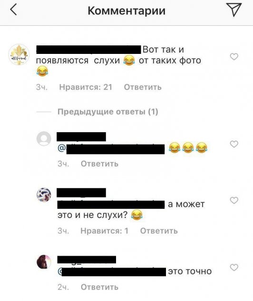Screen dimensions: 253x301
Task: Click 'Ответить' under 'это и не слухи?'
Action: [159, 231]
